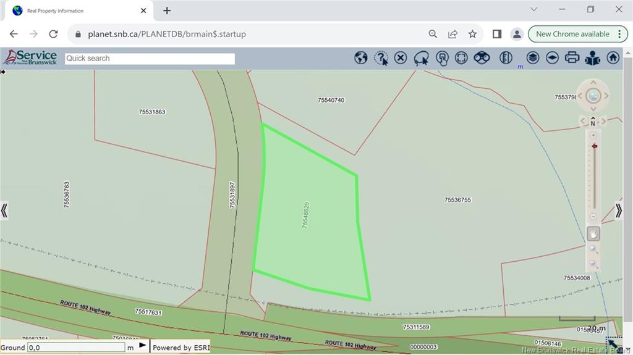Open the help reader icon
This screenshot has height=355, width=633.
pos(592,59)
